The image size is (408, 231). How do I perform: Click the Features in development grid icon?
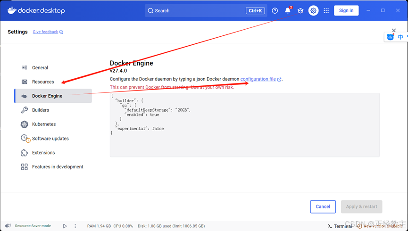pos(24,167)
